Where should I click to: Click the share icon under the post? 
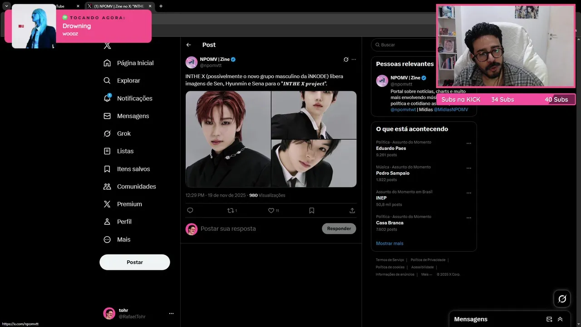[x=352, y=210]
